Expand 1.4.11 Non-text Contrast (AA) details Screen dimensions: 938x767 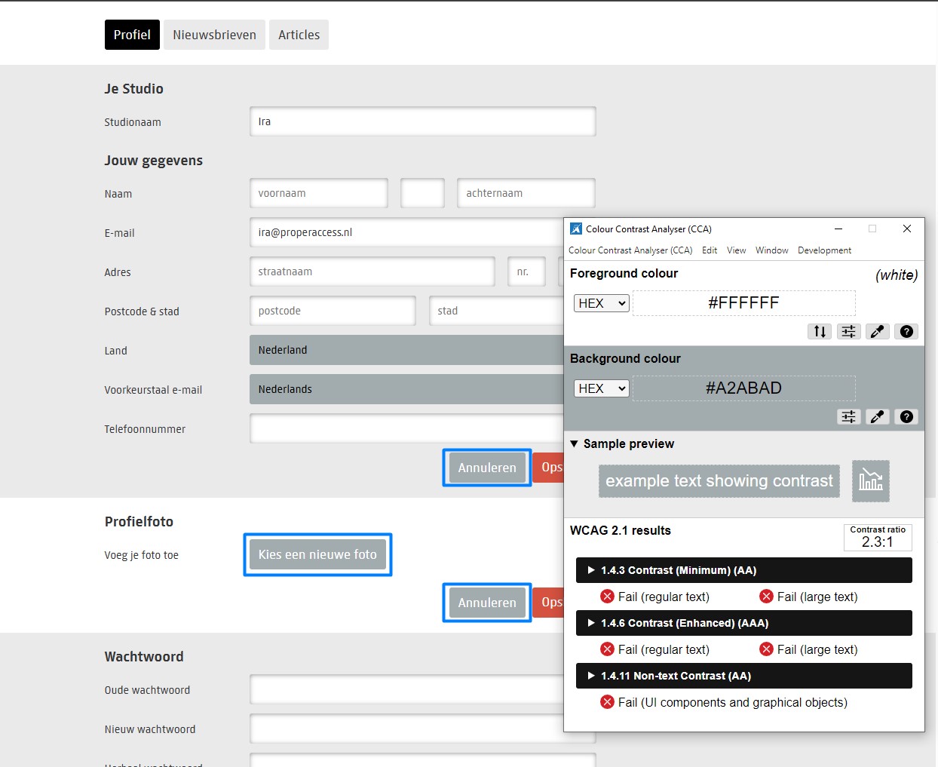592,676
